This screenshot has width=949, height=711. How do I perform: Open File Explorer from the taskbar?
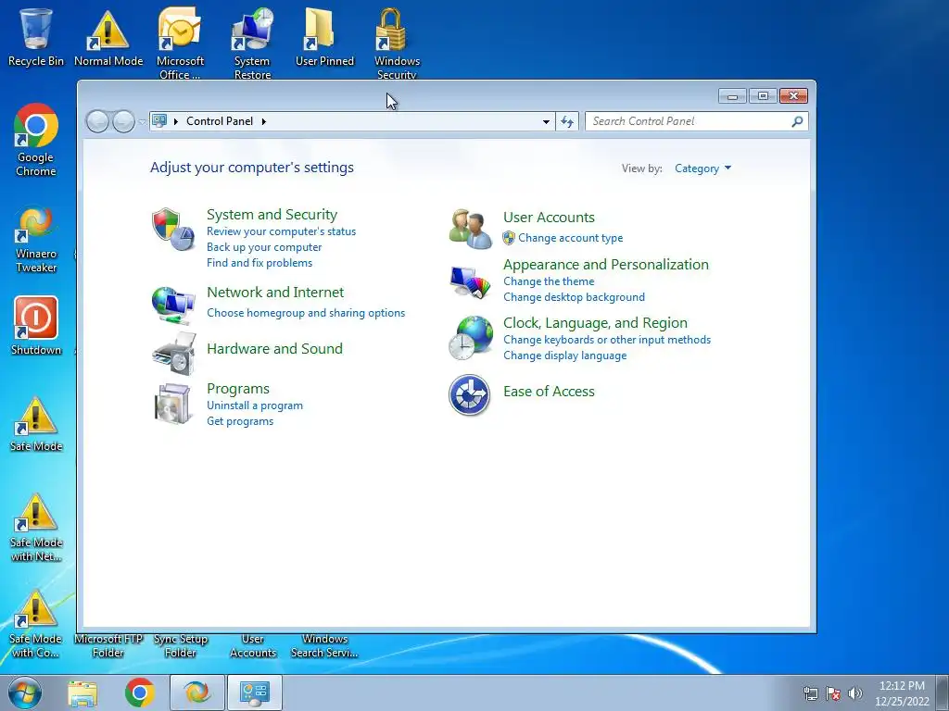click(x=82, y=692)
